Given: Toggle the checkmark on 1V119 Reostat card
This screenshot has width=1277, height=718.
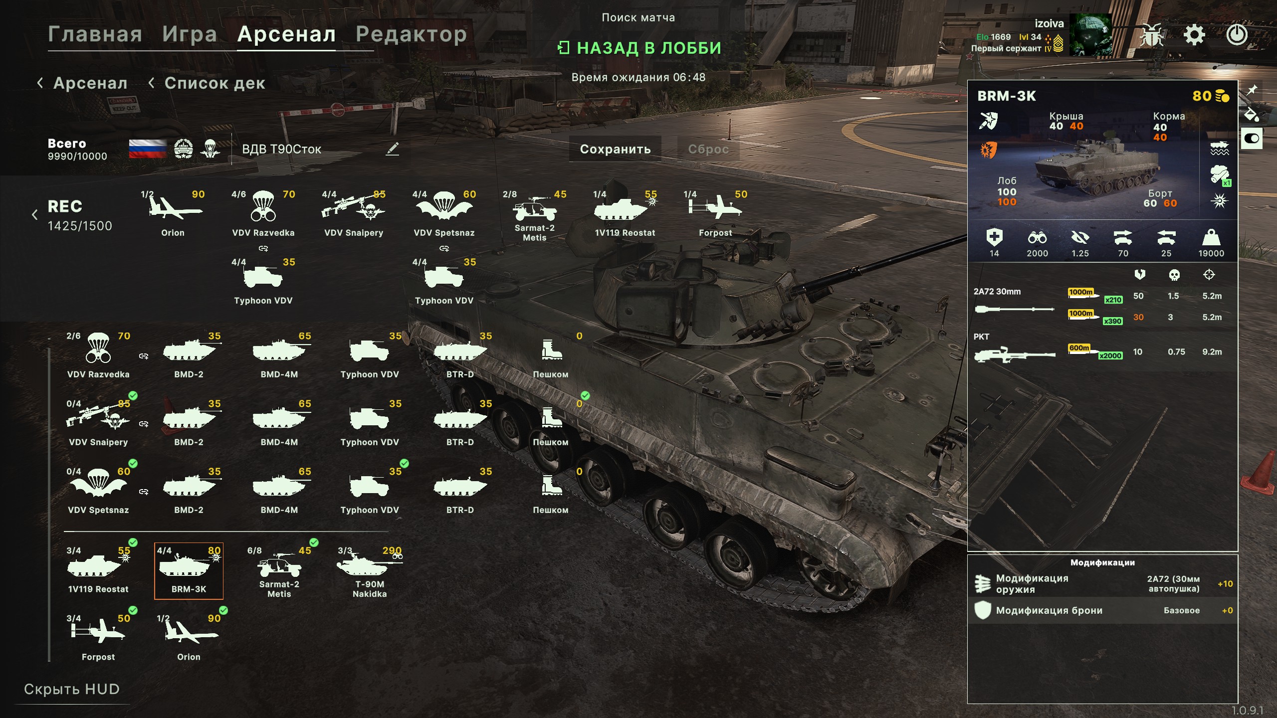Looking at the screenshot, I should click(133, 542).
